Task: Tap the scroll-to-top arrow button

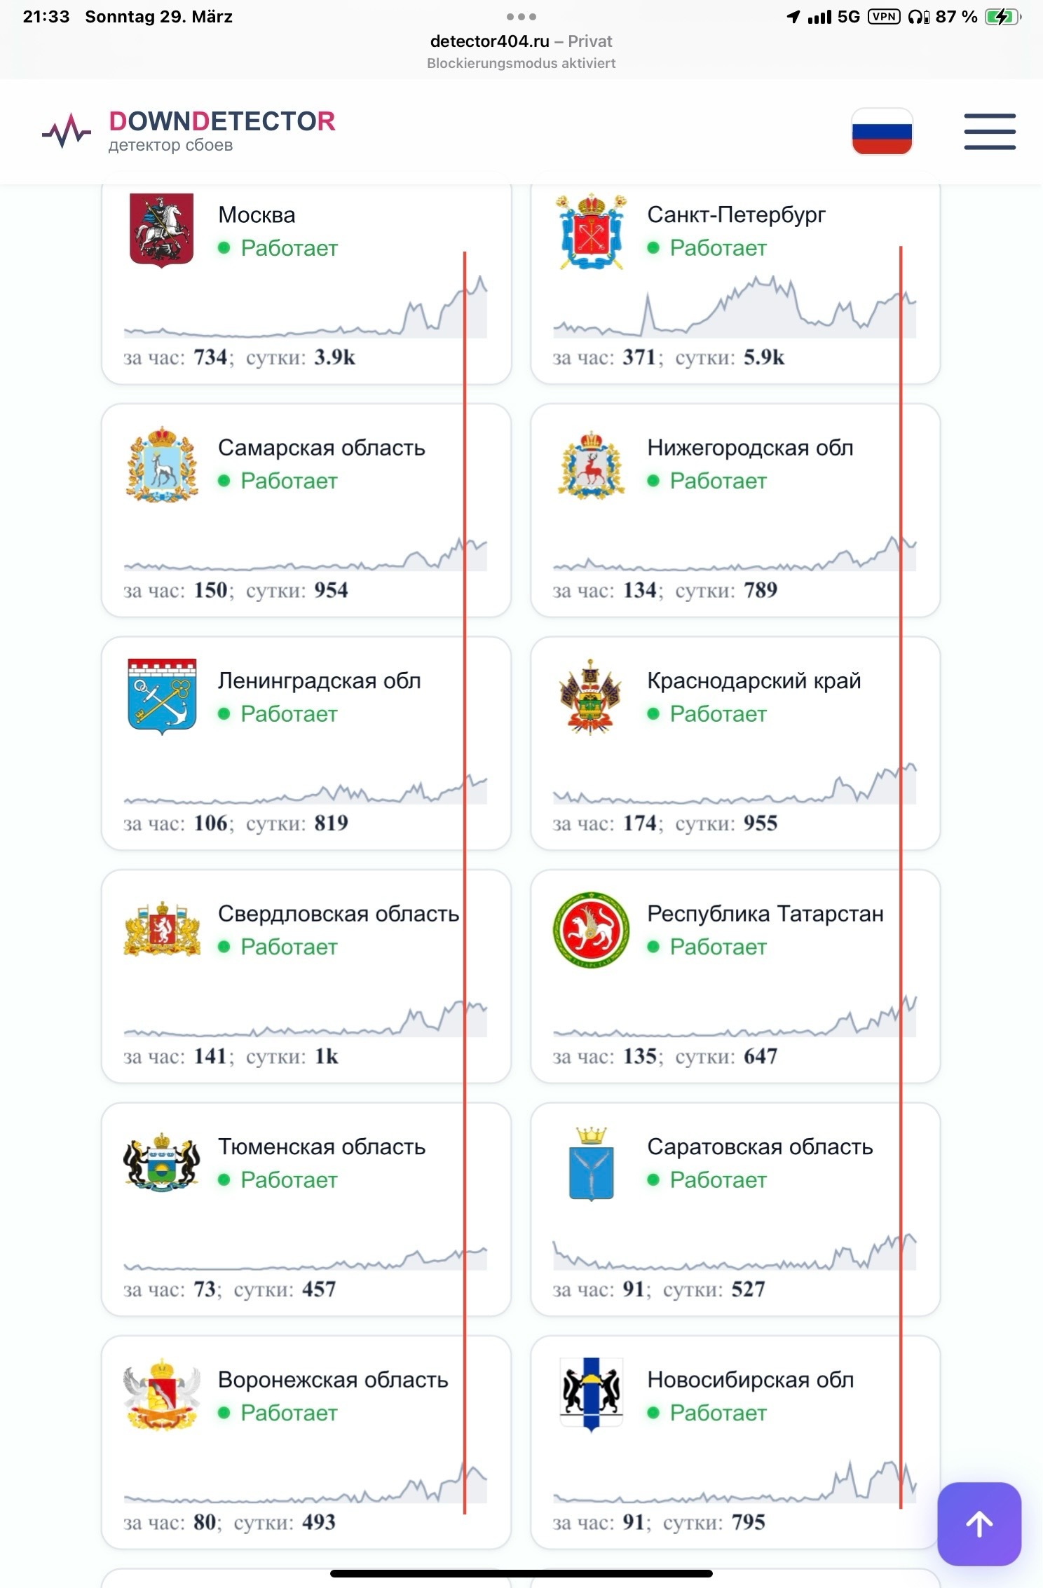Action: tap(979, 1523)
